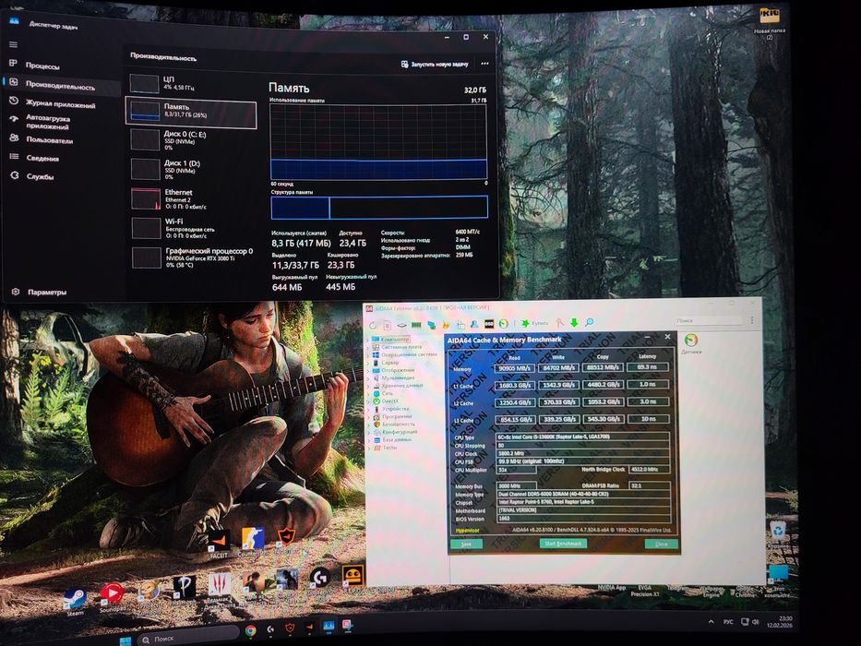Click AIDA64 refresh toolbar icon

374,325
